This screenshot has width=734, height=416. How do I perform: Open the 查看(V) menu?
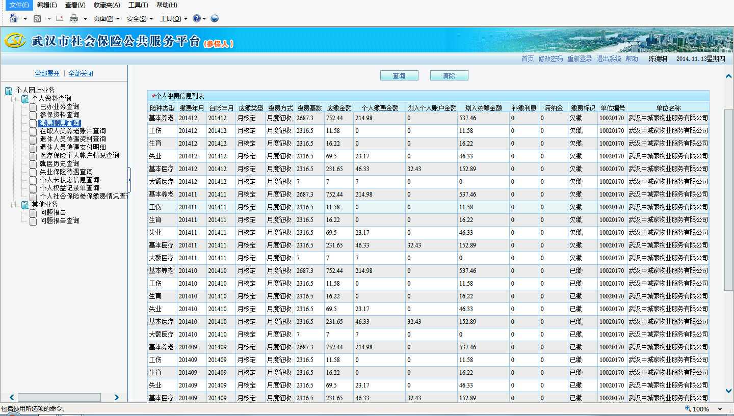coord(75,5)
